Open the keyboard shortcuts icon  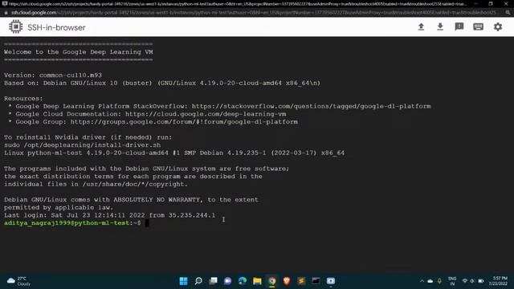click(x=479, y=26)
